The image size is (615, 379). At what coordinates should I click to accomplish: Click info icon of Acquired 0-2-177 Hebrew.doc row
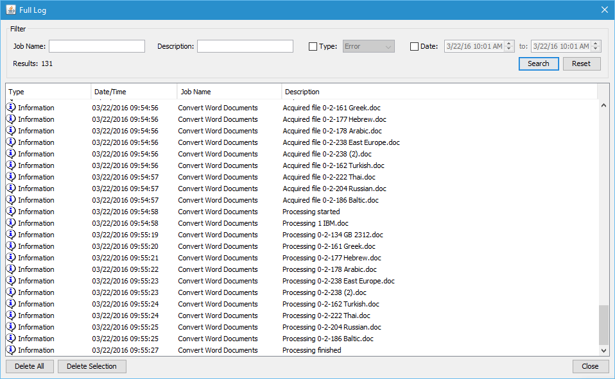pyautogui.click(x=11, y=119)
